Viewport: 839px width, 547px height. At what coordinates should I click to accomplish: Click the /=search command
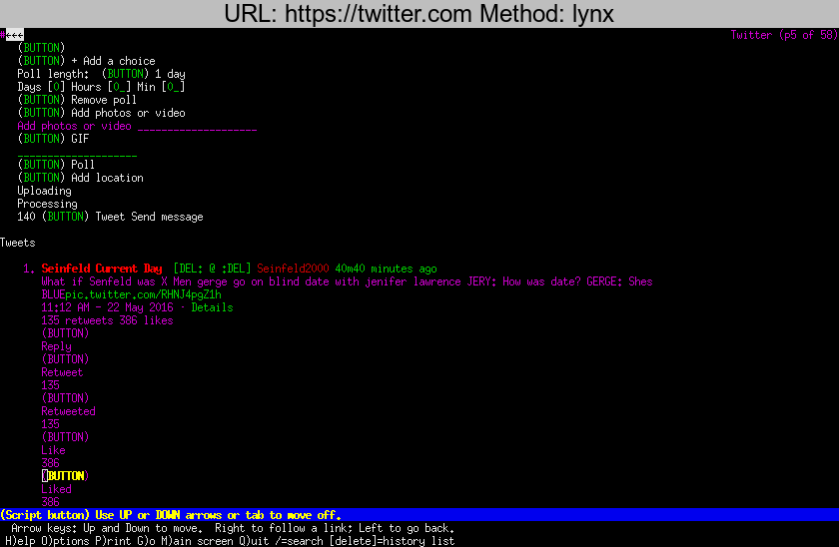299,541
